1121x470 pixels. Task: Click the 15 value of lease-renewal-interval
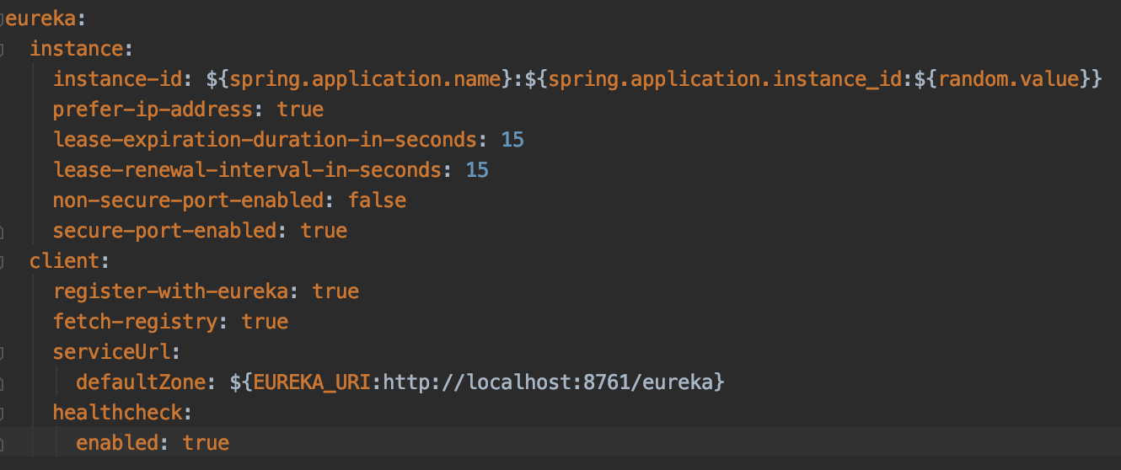(x=477, y=170)
